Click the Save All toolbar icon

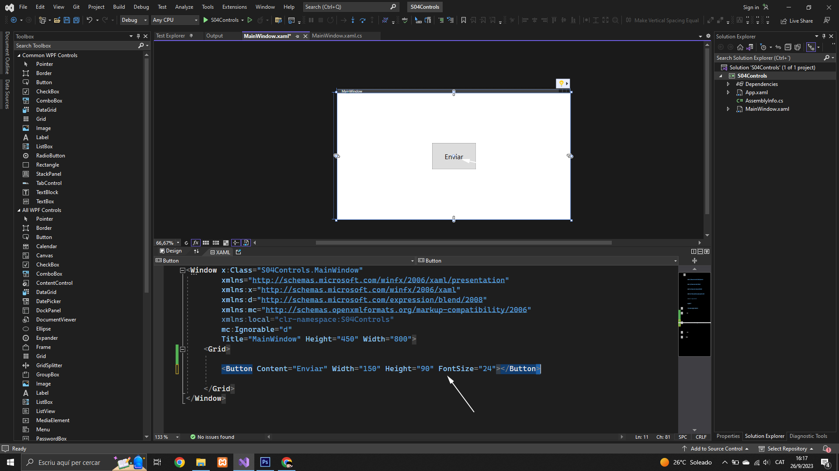coord(76,20)
